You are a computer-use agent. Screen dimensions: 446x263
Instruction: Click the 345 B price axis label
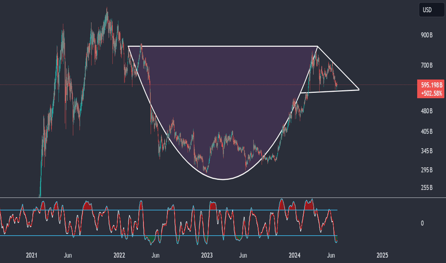click(427, 151)
